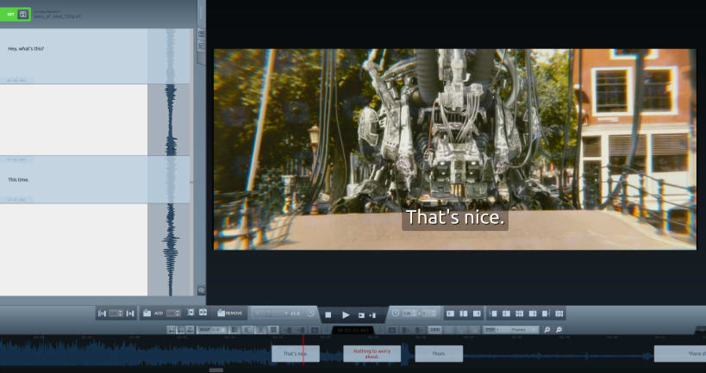Open the SNAP dropdown

point(211,330)
